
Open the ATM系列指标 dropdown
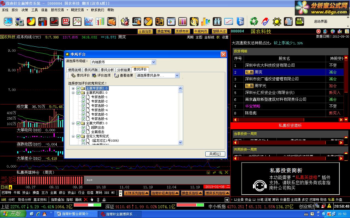[x=137, y=193]
